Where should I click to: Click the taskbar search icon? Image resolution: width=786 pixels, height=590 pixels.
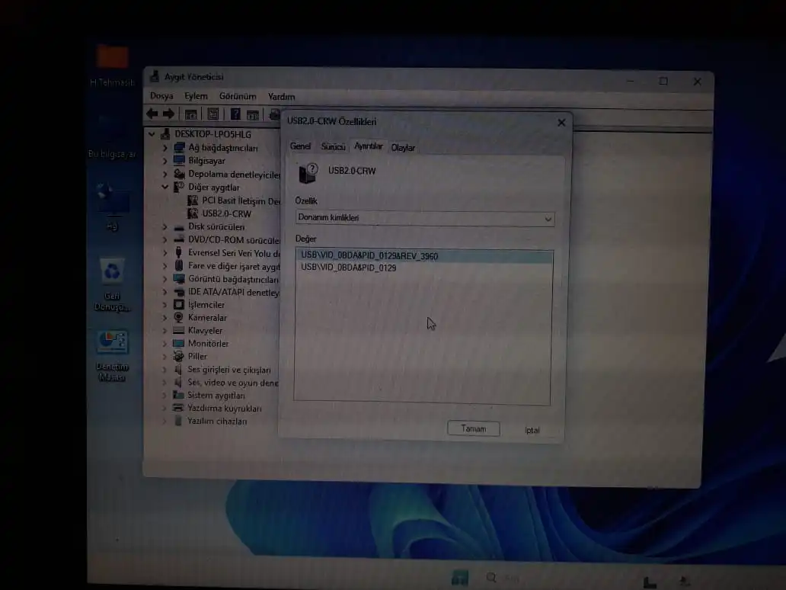(x=492, y=578)
